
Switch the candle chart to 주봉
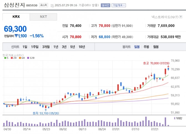click(x=146, y=47)
